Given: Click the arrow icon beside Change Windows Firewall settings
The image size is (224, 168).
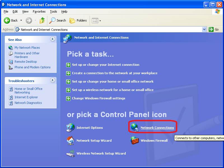Looking at the screenshot, I should tap(68, 99).
